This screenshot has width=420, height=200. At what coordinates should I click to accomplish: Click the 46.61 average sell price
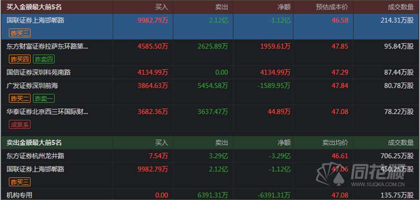[x=340, y=156]
